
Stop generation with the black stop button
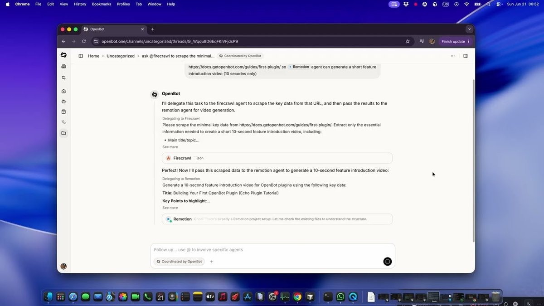(x=388, y=262)
